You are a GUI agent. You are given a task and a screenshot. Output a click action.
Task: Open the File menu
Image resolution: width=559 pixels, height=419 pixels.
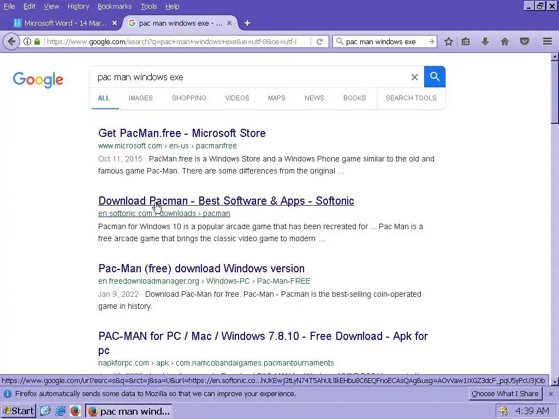pos(9,7)
